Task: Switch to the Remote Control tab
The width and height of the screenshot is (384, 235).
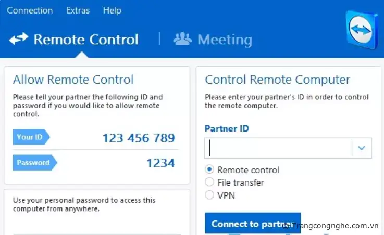Action: (86, 40)
